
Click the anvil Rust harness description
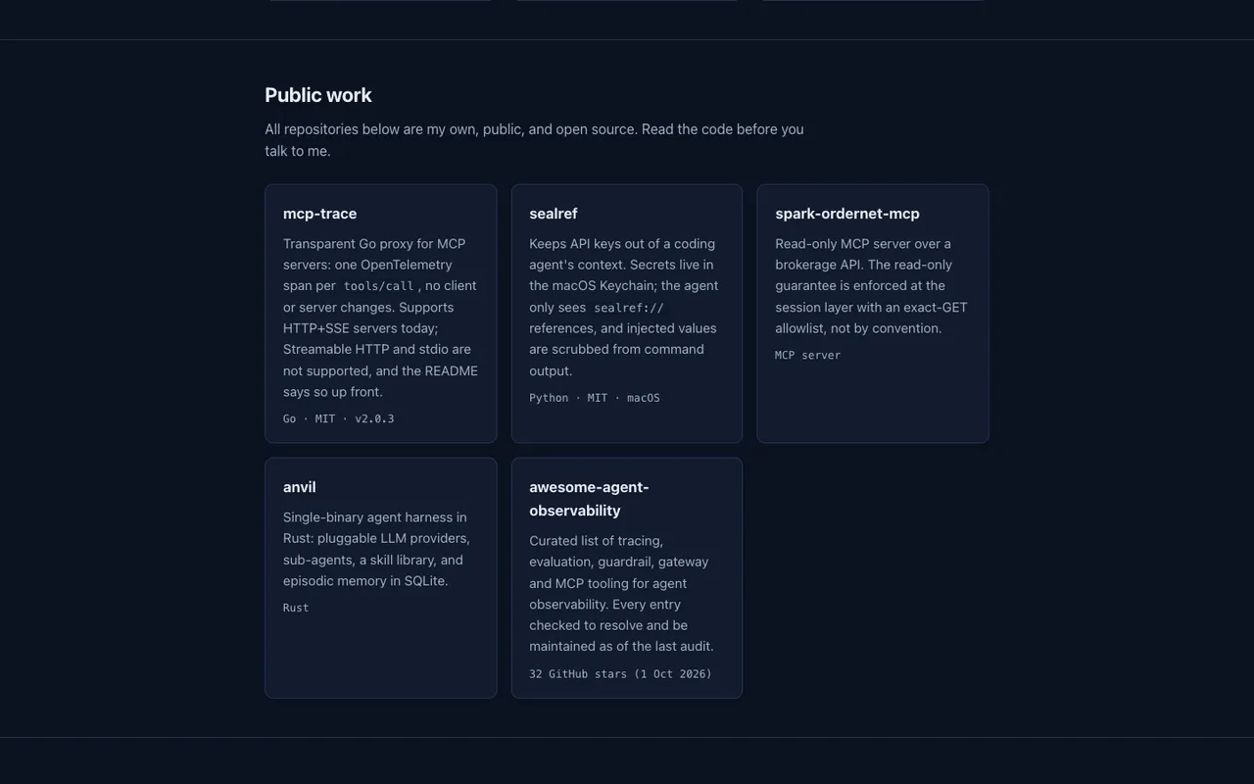click(x=378, y=549)
